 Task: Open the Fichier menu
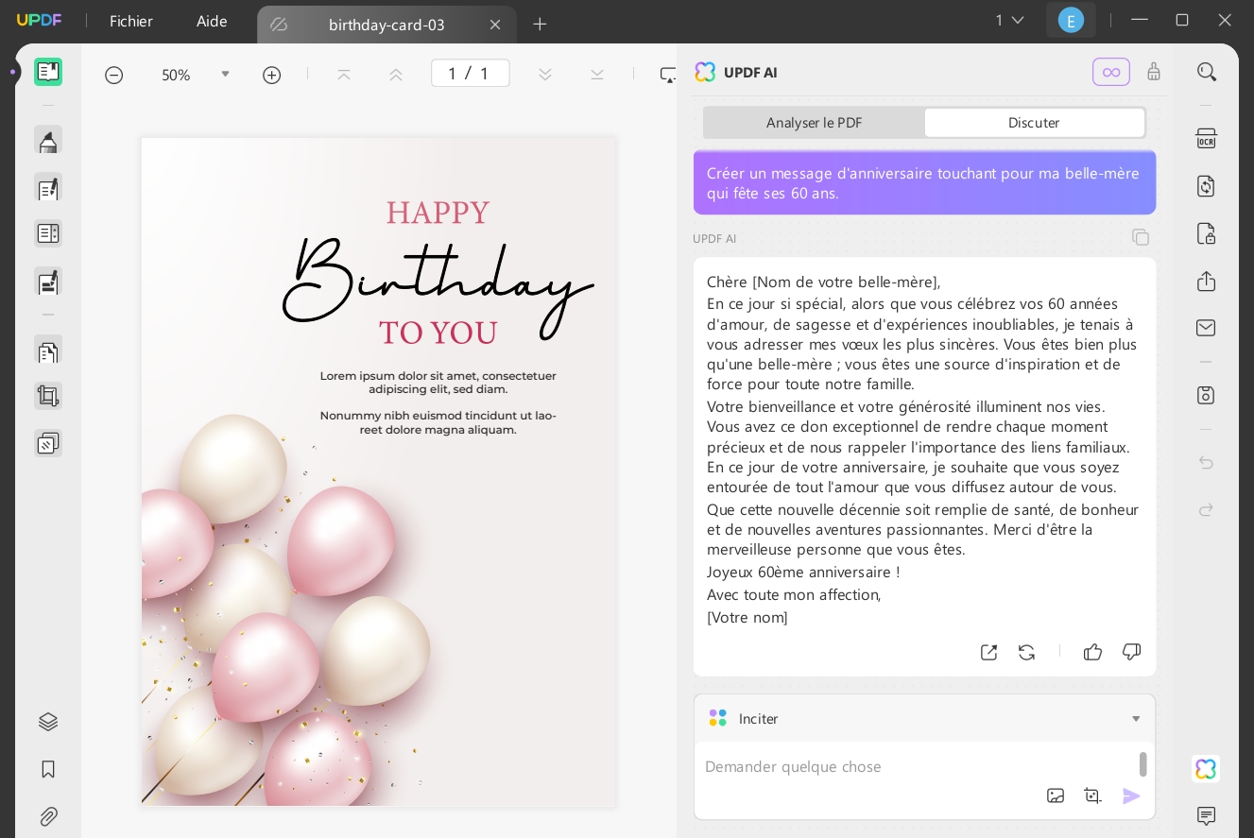pos(131,21)
